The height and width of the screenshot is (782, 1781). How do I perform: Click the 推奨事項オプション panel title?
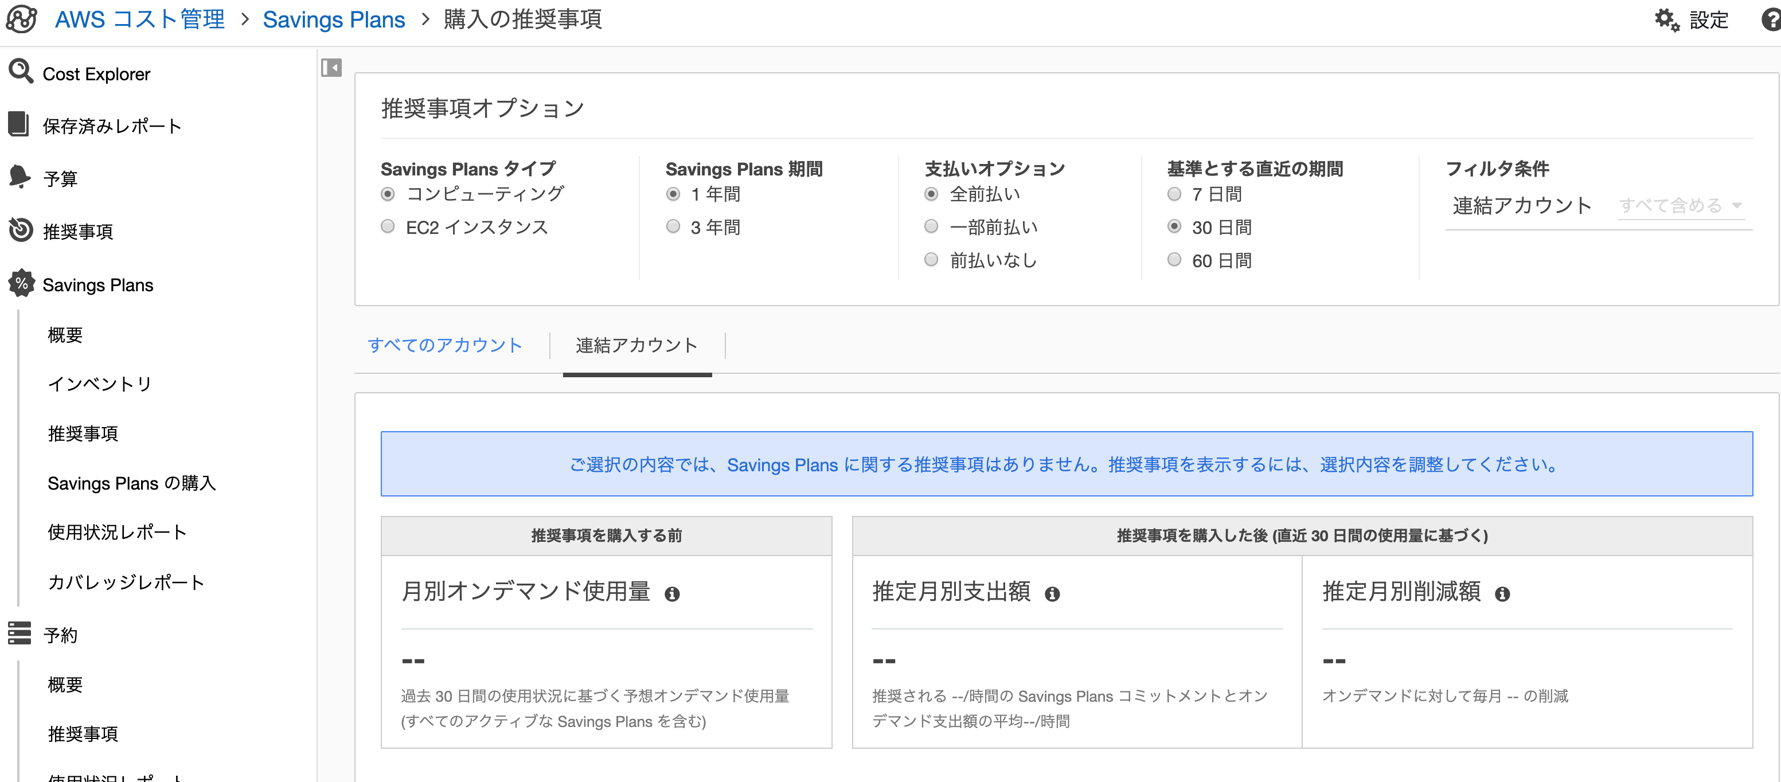483,108
